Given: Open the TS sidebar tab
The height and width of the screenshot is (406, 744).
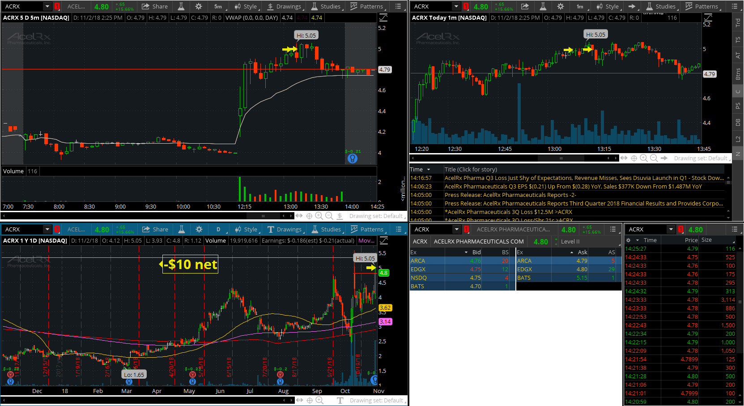Looking at the screenshot, I should (x=738, y=40).
